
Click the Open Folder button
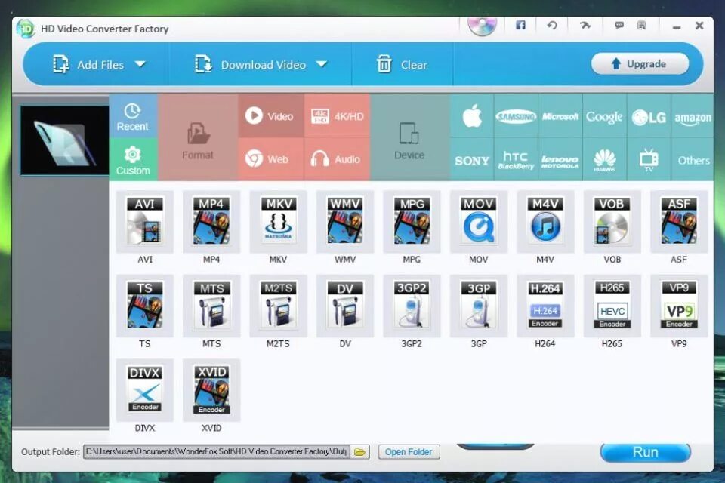pos(409,451)
